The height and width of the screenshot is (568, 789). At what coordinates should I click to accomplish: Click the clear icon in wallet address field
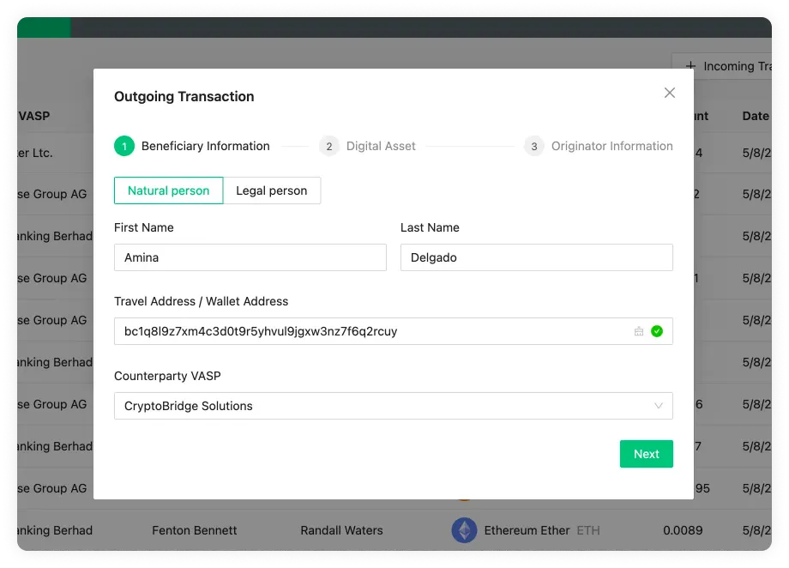click(x=638, y=331)
